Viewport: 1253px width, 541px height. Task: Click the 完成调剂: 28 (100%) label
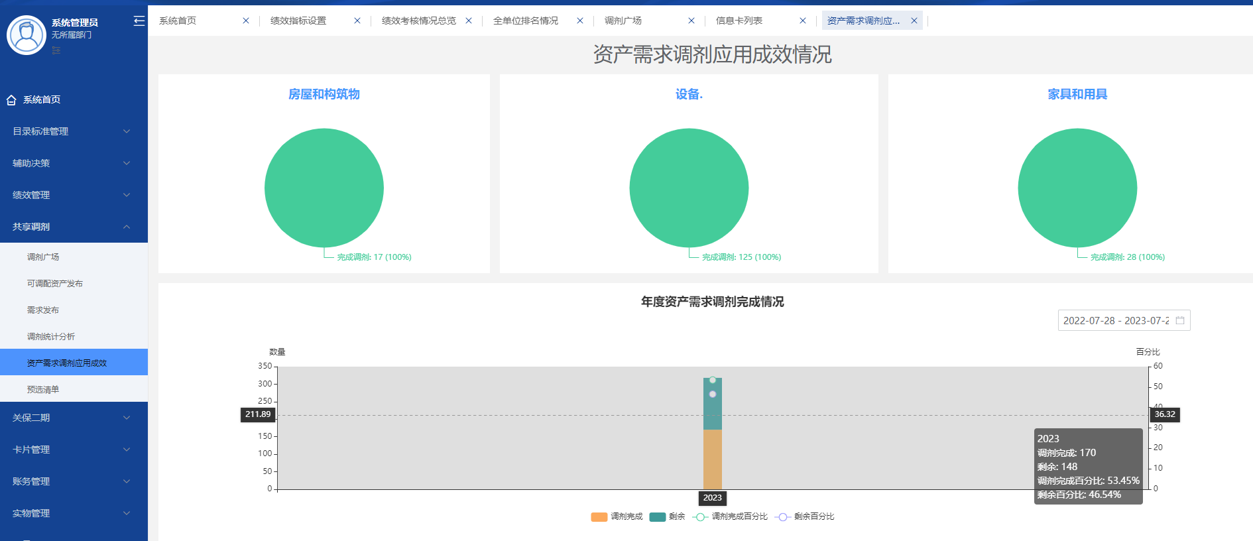coord(1127,257)
